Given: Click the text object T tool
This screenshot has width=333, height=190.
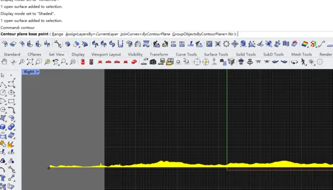Looking at the screenshot, I should 3,178.
